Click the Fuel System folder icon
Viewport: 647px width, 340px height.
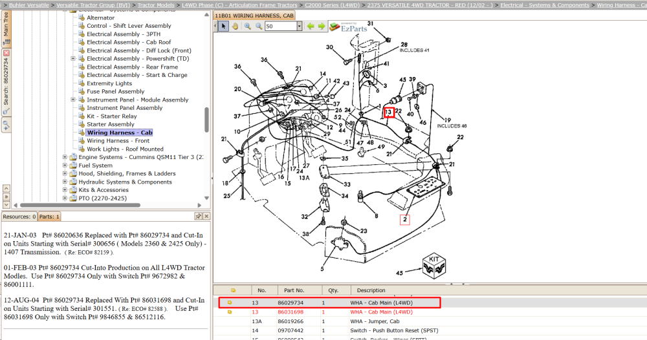(74, 165)
